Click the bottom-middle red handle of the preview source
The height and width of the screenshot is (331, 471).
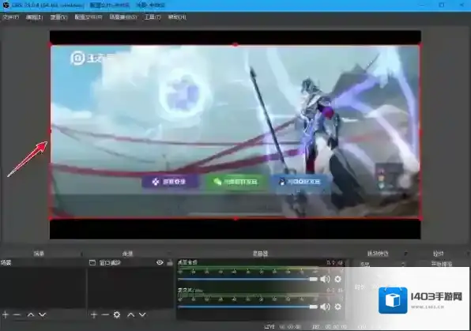tap(236, 219)
